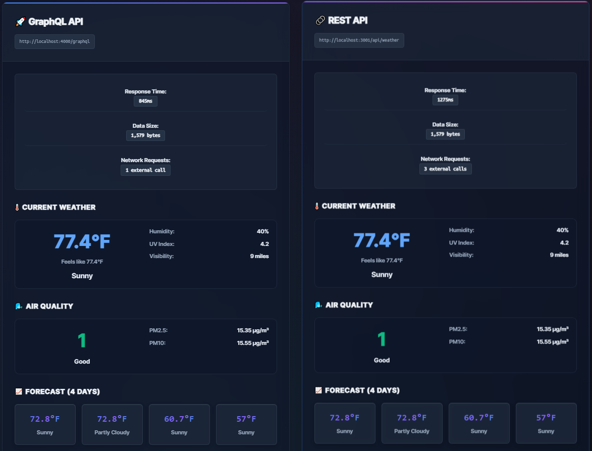
Task: Click the REST endpoint URL localhost:3001/api/weather
Action: click(x=359, y=40)
